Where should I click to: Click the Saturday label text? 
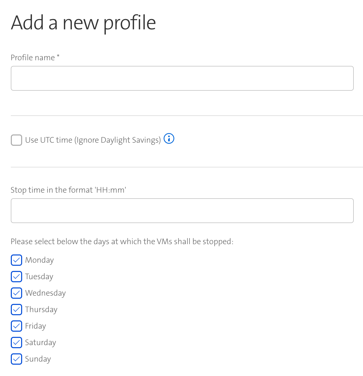point(40,343)
